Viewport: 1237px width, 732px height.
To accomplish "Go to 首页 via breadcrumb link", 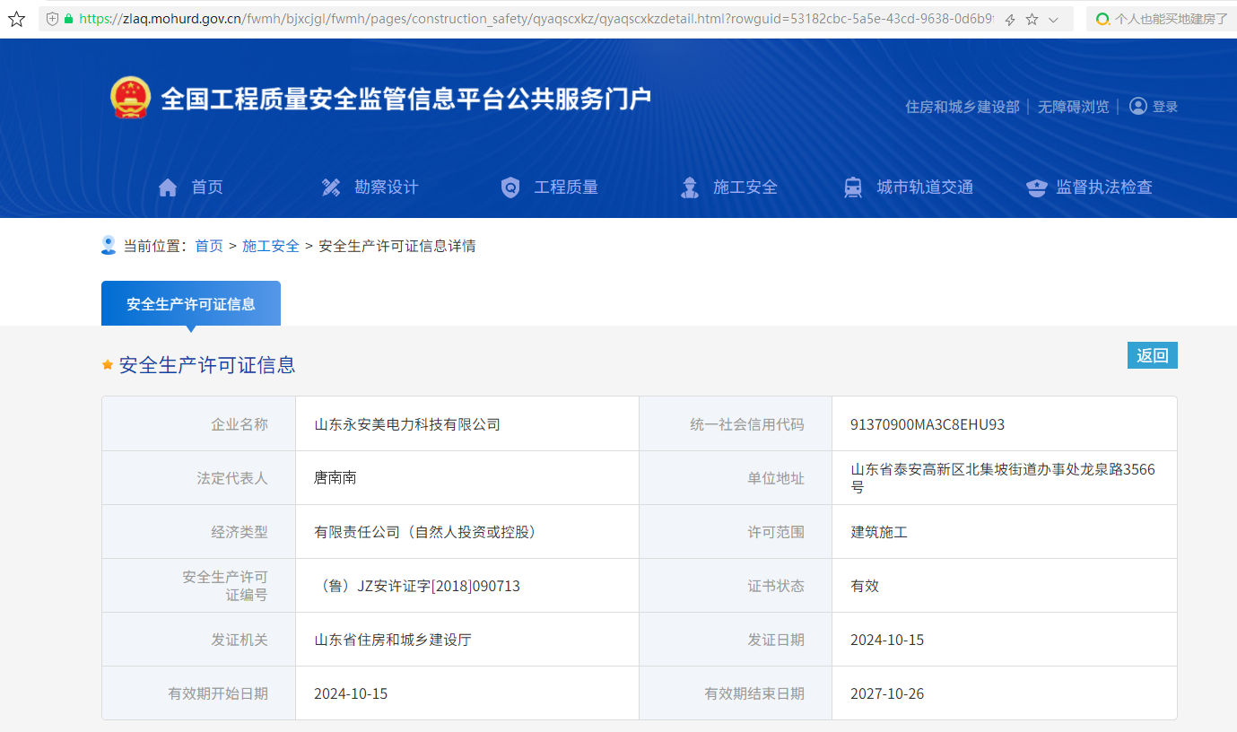I will (209, 246).
